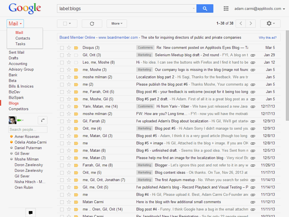Click attachment icon on Selenium Meetup row
The image size is (289, 217).
click(x=253, y=55)
